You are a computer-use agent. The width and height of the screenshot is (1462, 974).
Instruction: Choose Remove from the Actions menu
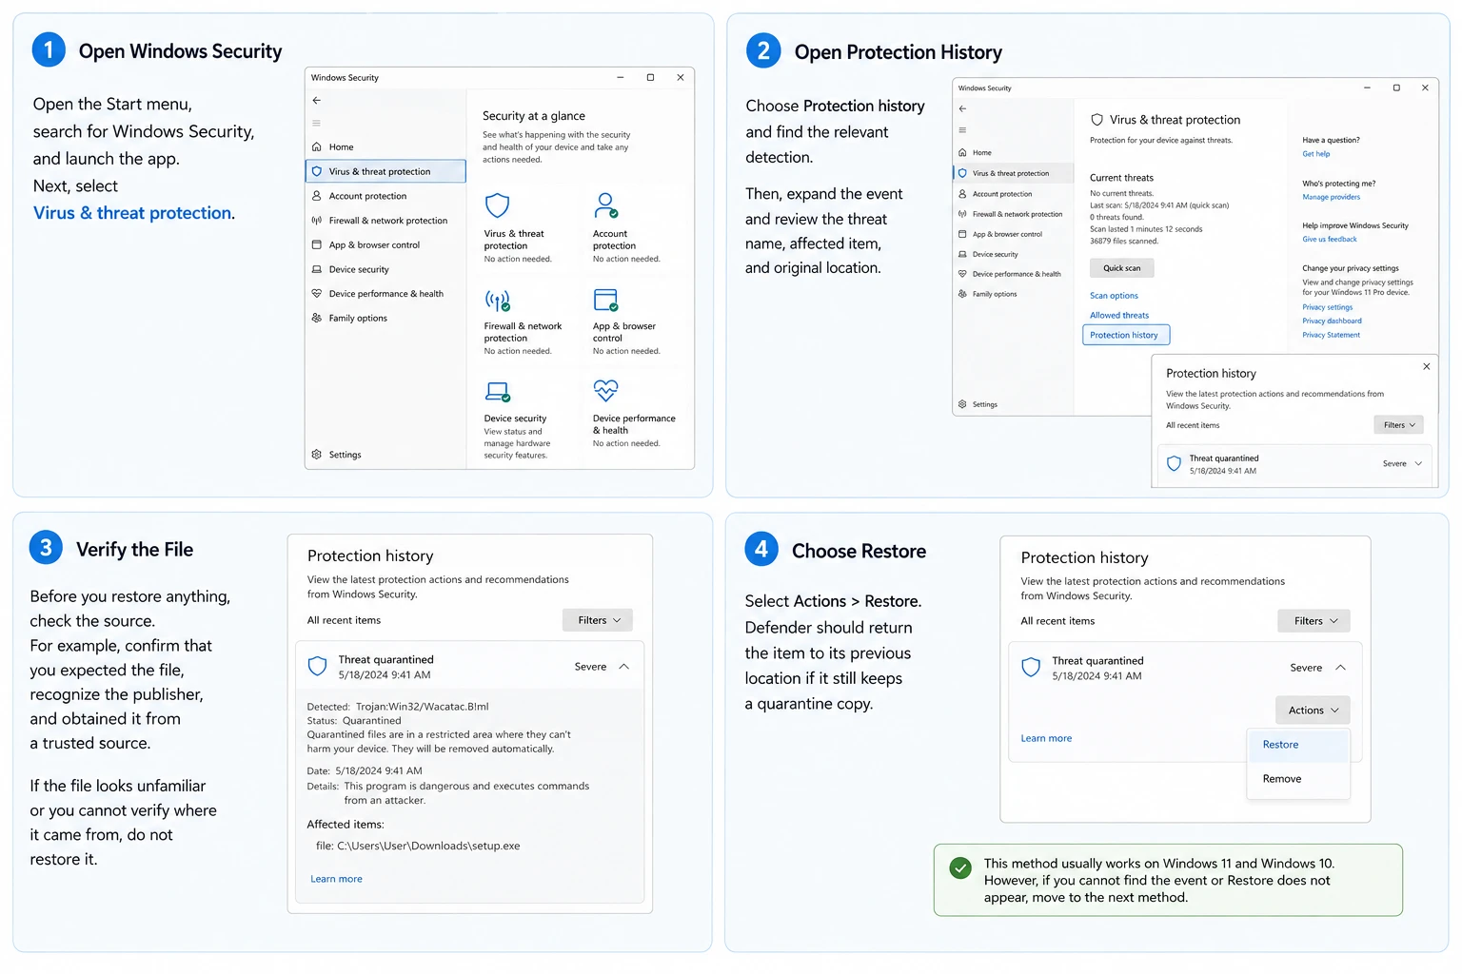click(1298, 779)
